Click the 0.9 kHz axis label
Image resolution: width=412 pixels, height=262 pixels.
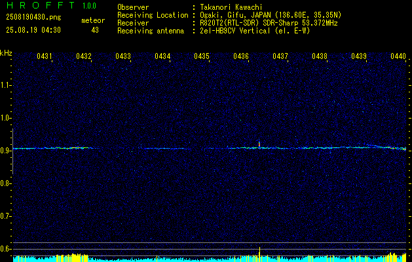[5, 151]
